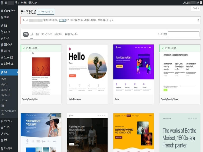Click the テーマのアップロード button
203x152 pixels.
[45, 12]
